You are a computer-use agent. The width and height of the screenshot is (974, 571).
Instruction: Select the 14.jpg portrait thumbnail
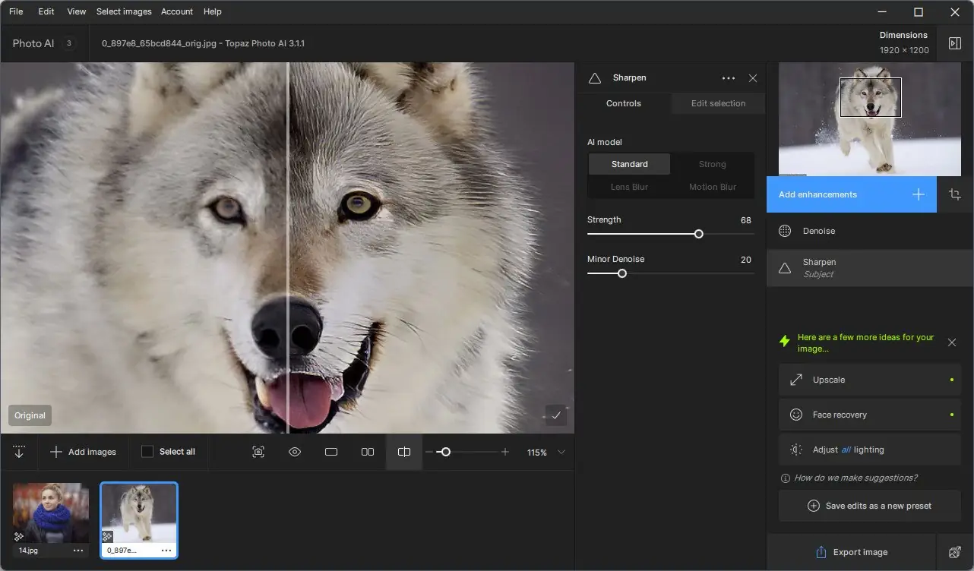(x=51, y=513)
